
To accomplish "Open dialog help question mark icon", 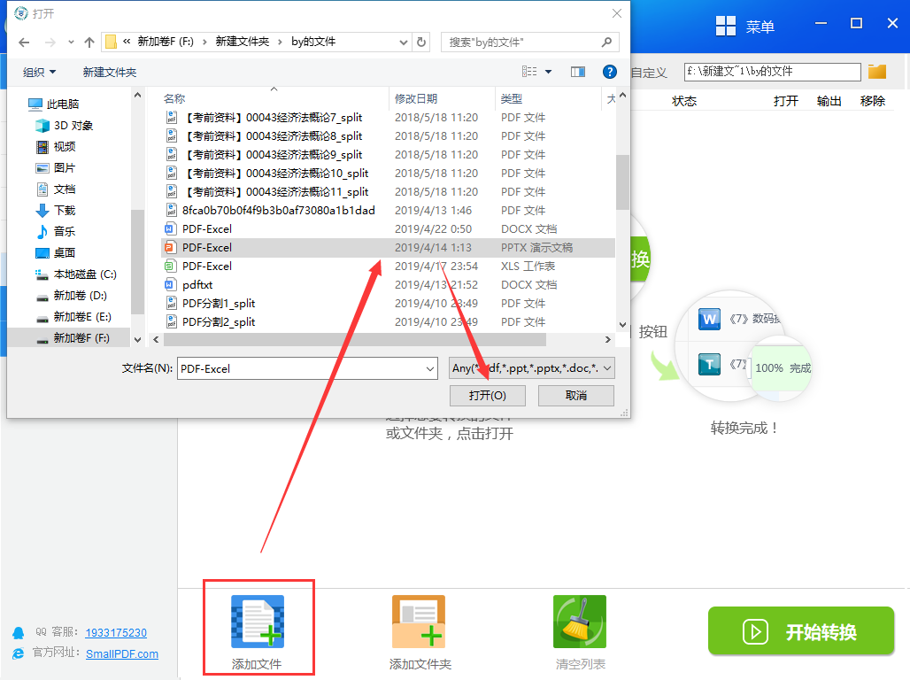I will [609, 72].
